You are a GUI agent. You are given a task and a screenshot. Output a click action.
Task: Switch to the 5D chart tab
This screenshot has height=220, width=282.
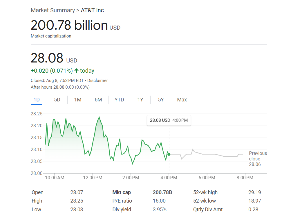(57, 100)
